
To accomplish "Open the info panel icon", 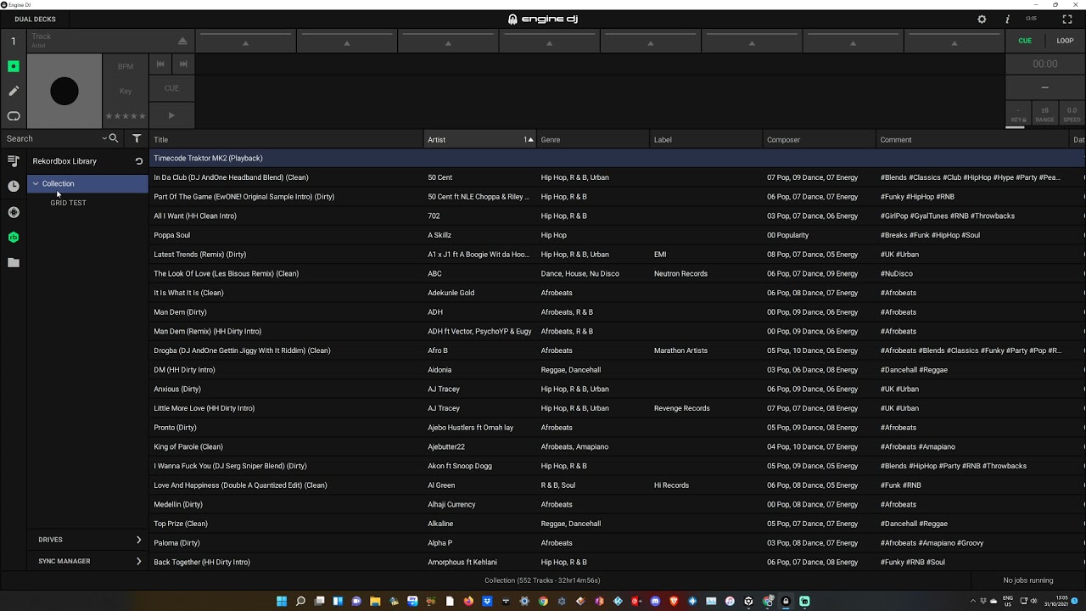I will coord(1007,20).
